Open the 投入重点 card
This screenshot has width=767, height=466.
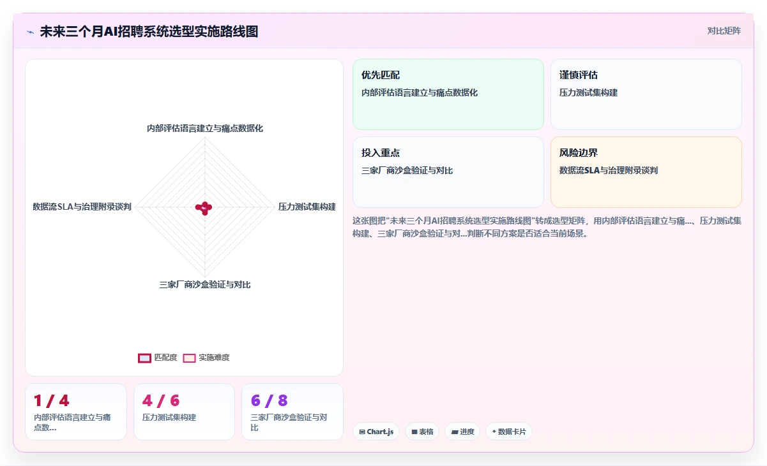pyautogui.click(x=448, y=172)
